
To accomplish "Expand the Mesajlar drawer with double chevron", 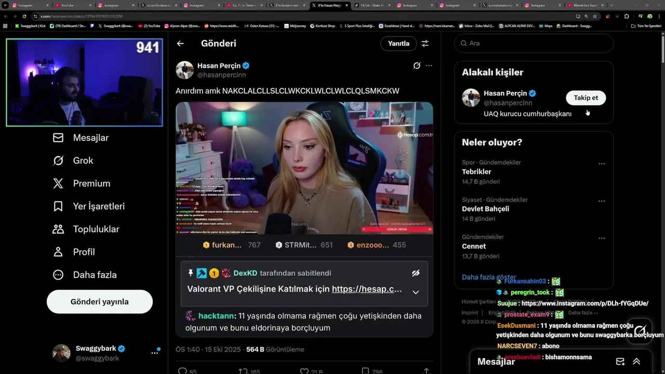I will coord(636,362).
